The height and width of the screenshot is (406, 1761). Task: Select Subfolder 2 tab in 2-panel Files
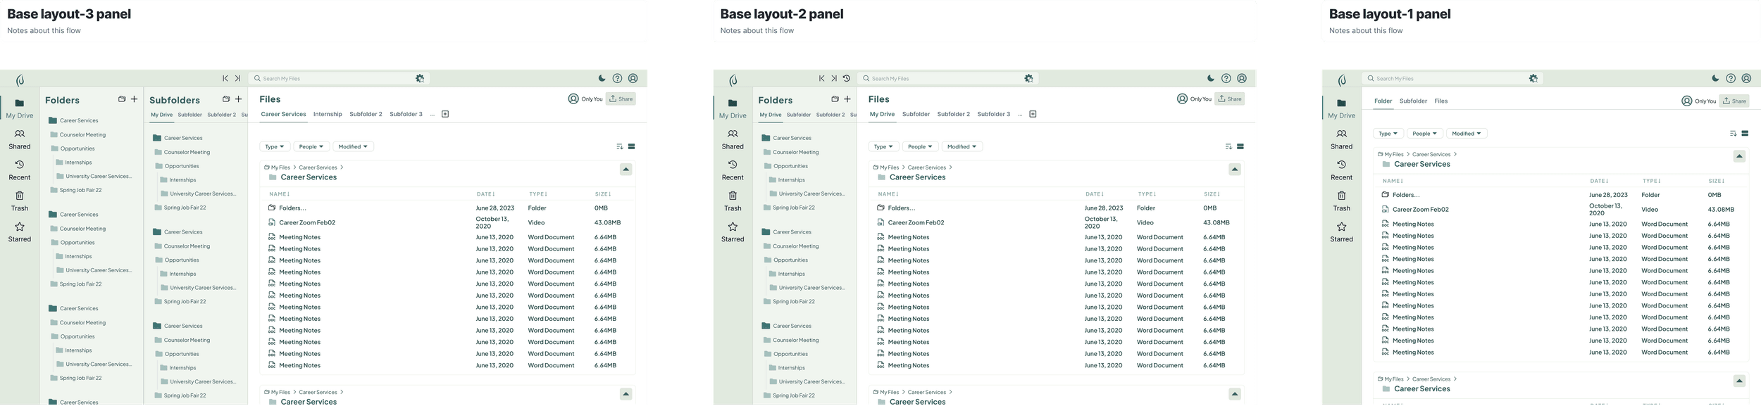pos(953,114)
